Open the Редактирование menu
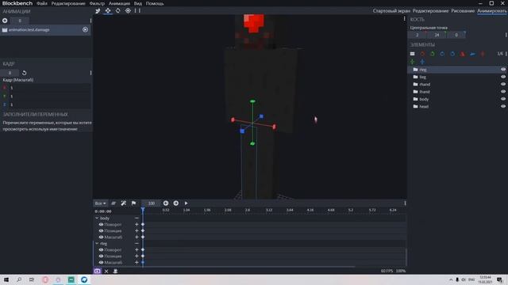Viewport: 508px width, 285px height. [68, 3]
